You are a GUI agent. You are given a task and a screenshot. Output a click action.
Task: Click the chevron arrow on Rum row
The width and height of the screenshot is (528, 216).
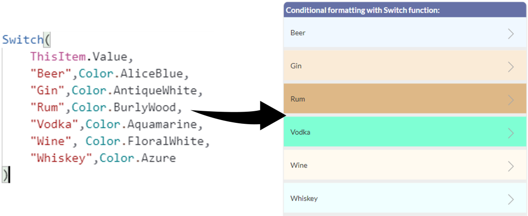click(x=511, y=100)
